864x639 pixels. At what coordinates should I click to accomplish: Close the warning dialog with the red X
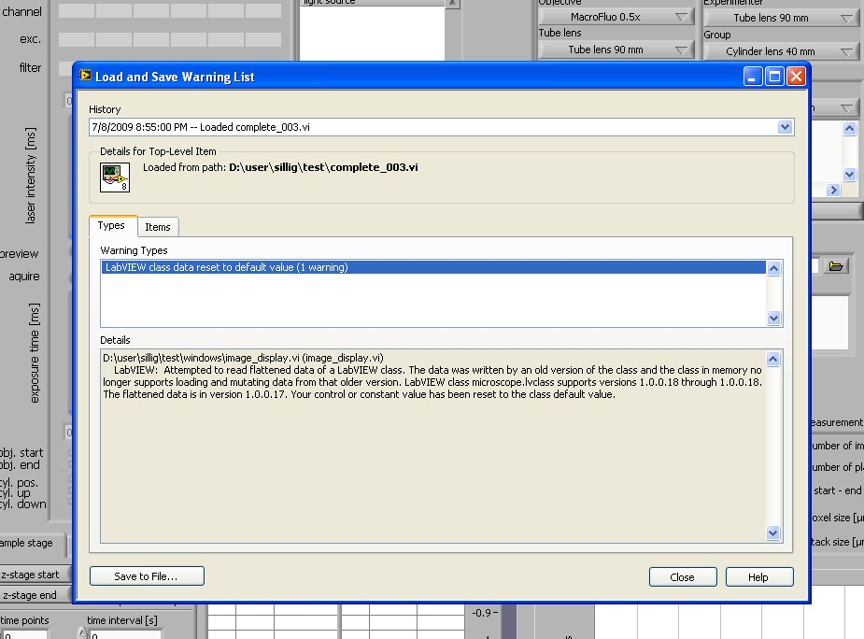click(x=796, y=76)
